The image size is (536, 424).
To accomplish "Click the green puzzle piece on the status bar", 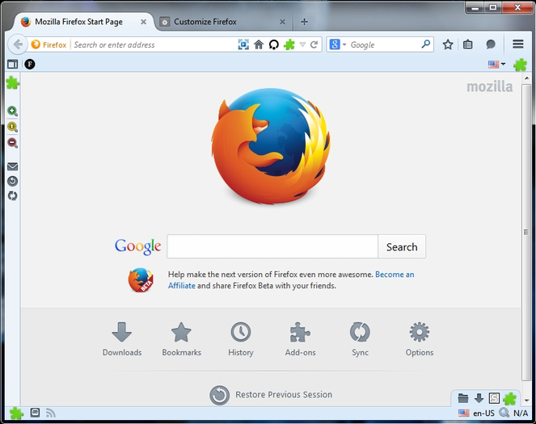I will point(16,413).
